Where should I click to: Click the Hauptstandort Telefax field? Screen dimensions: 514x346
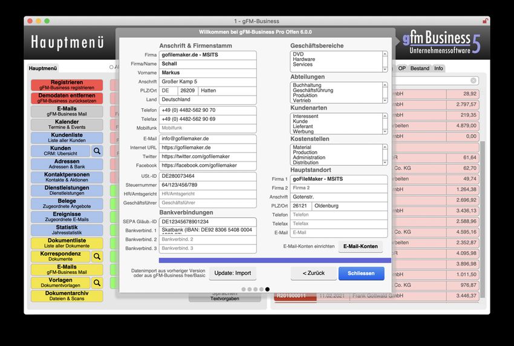coord(339,224)
